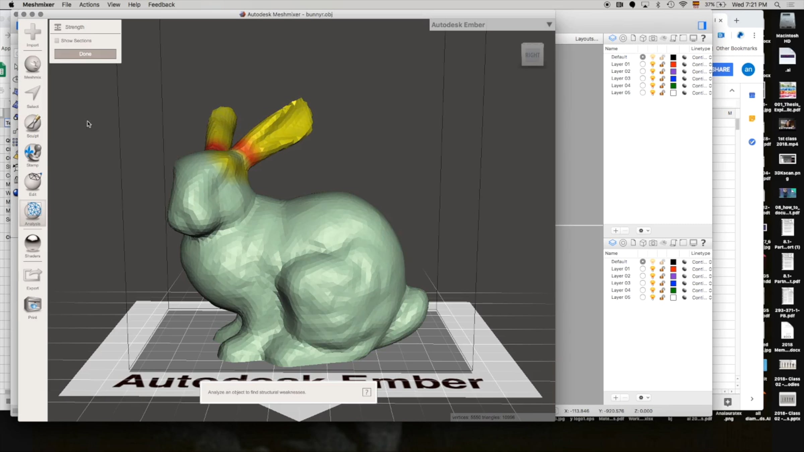Open Layer 04 linetype dropdown in bottom panel
This screenshot has width=804, height=452.
coord(701,290)
